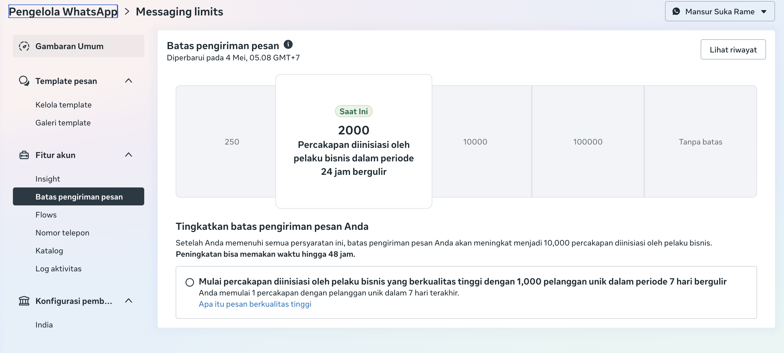Go to Insight page
Screen dimensions: 784x353
coord(47,179)
